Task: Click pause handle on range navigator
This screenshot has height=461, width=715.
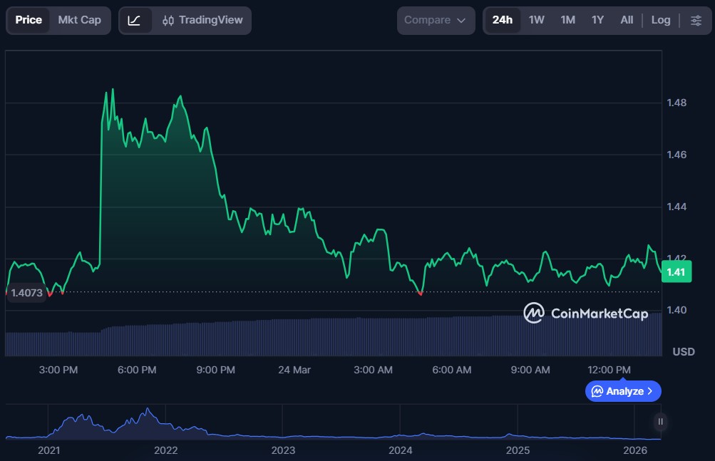Action: click(660, 422)
